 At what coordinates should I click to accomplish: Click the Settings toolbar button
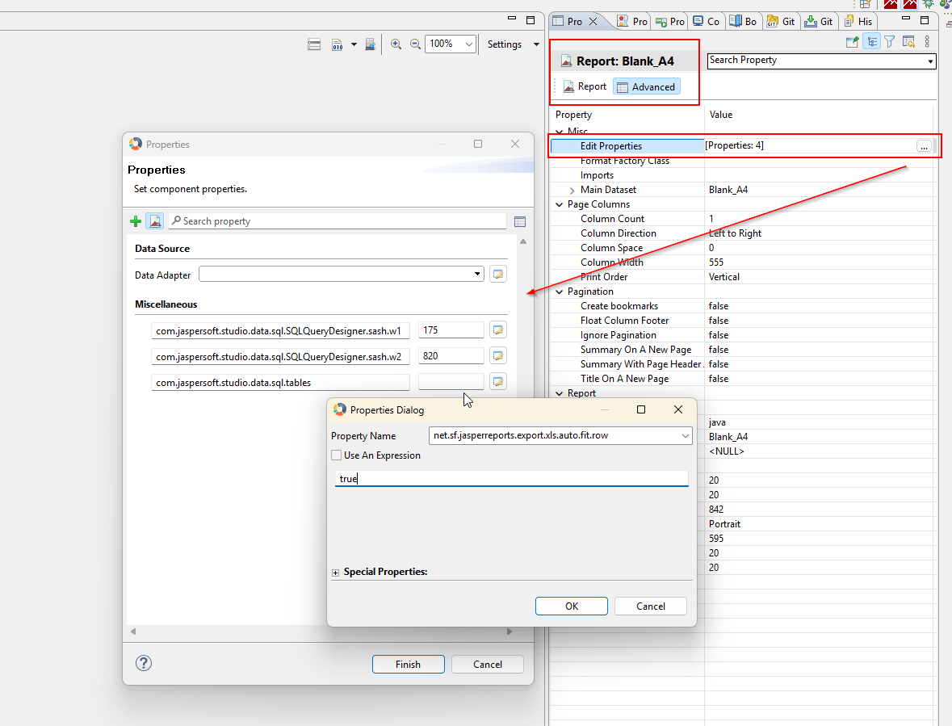point(505,44)
